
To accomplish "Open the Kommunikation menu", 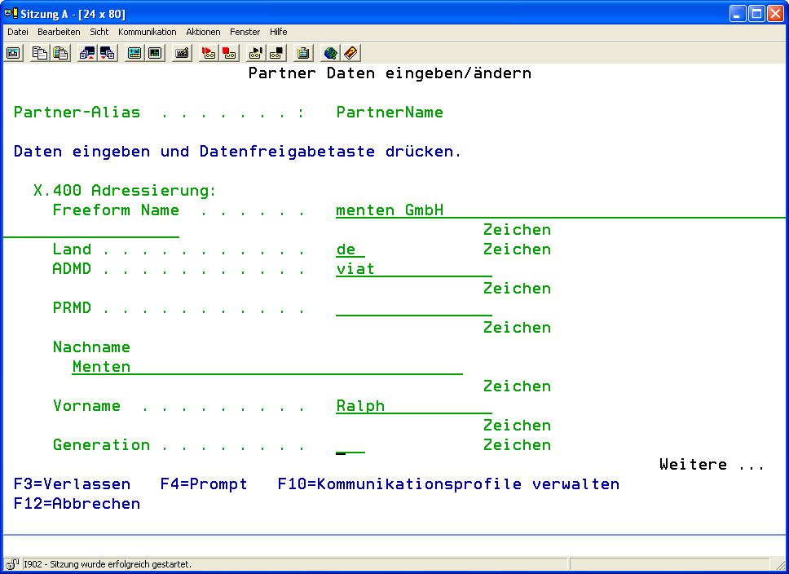I will click(147, 32).
